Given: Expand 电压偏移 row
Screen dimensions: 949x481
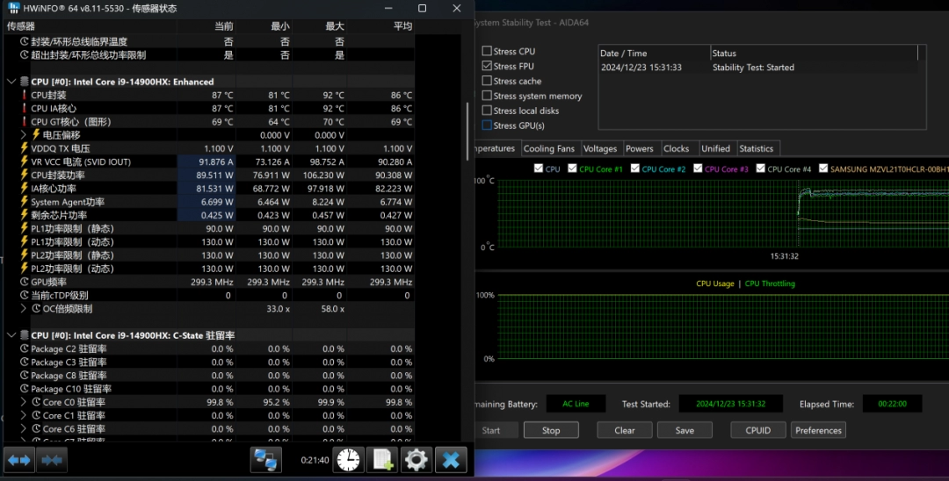Looking at the screenshot, I should click(24, 135).
